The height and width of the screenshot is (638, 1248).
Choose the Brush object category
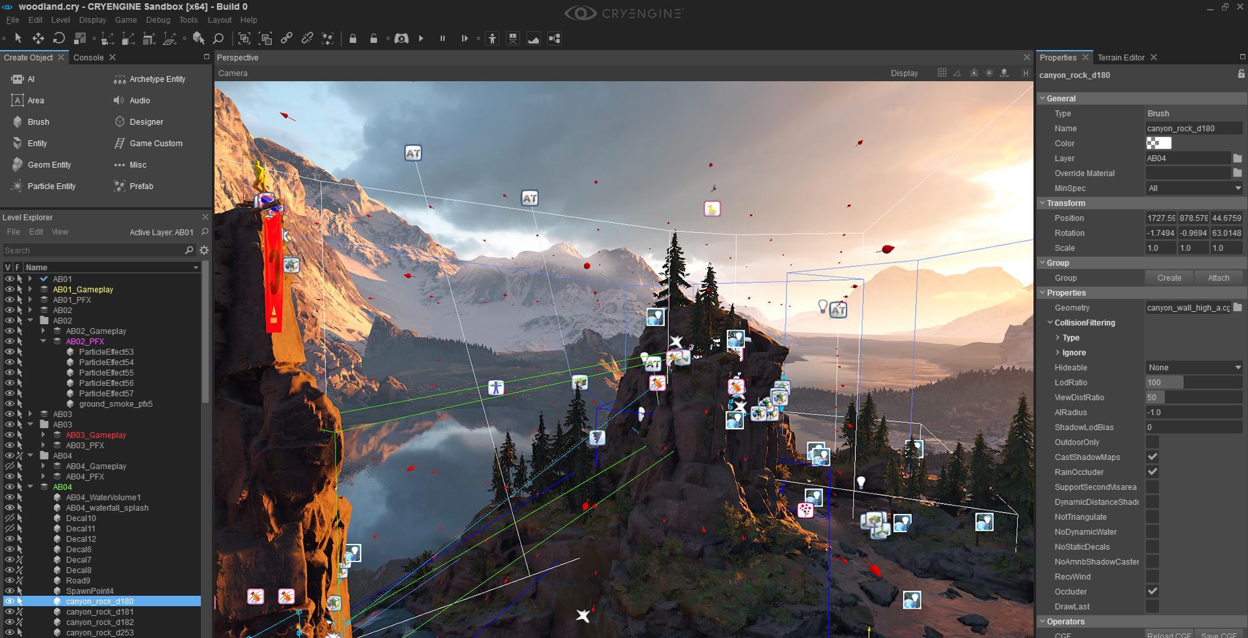coord(31,122)
